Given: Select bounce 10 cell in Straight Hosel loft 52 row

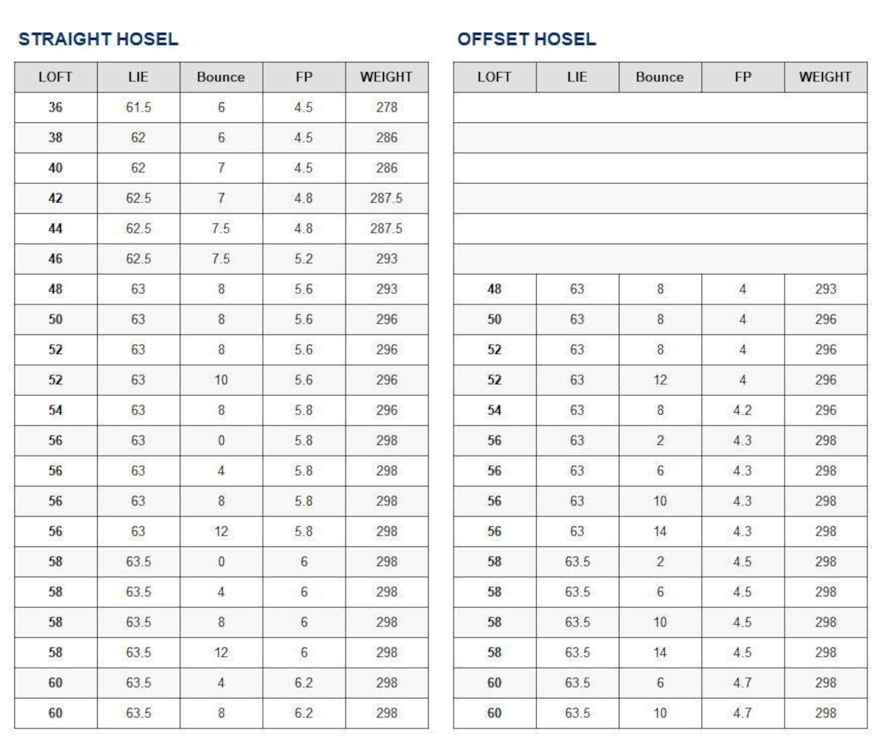Looking at the screenshot, I should 221,380.
